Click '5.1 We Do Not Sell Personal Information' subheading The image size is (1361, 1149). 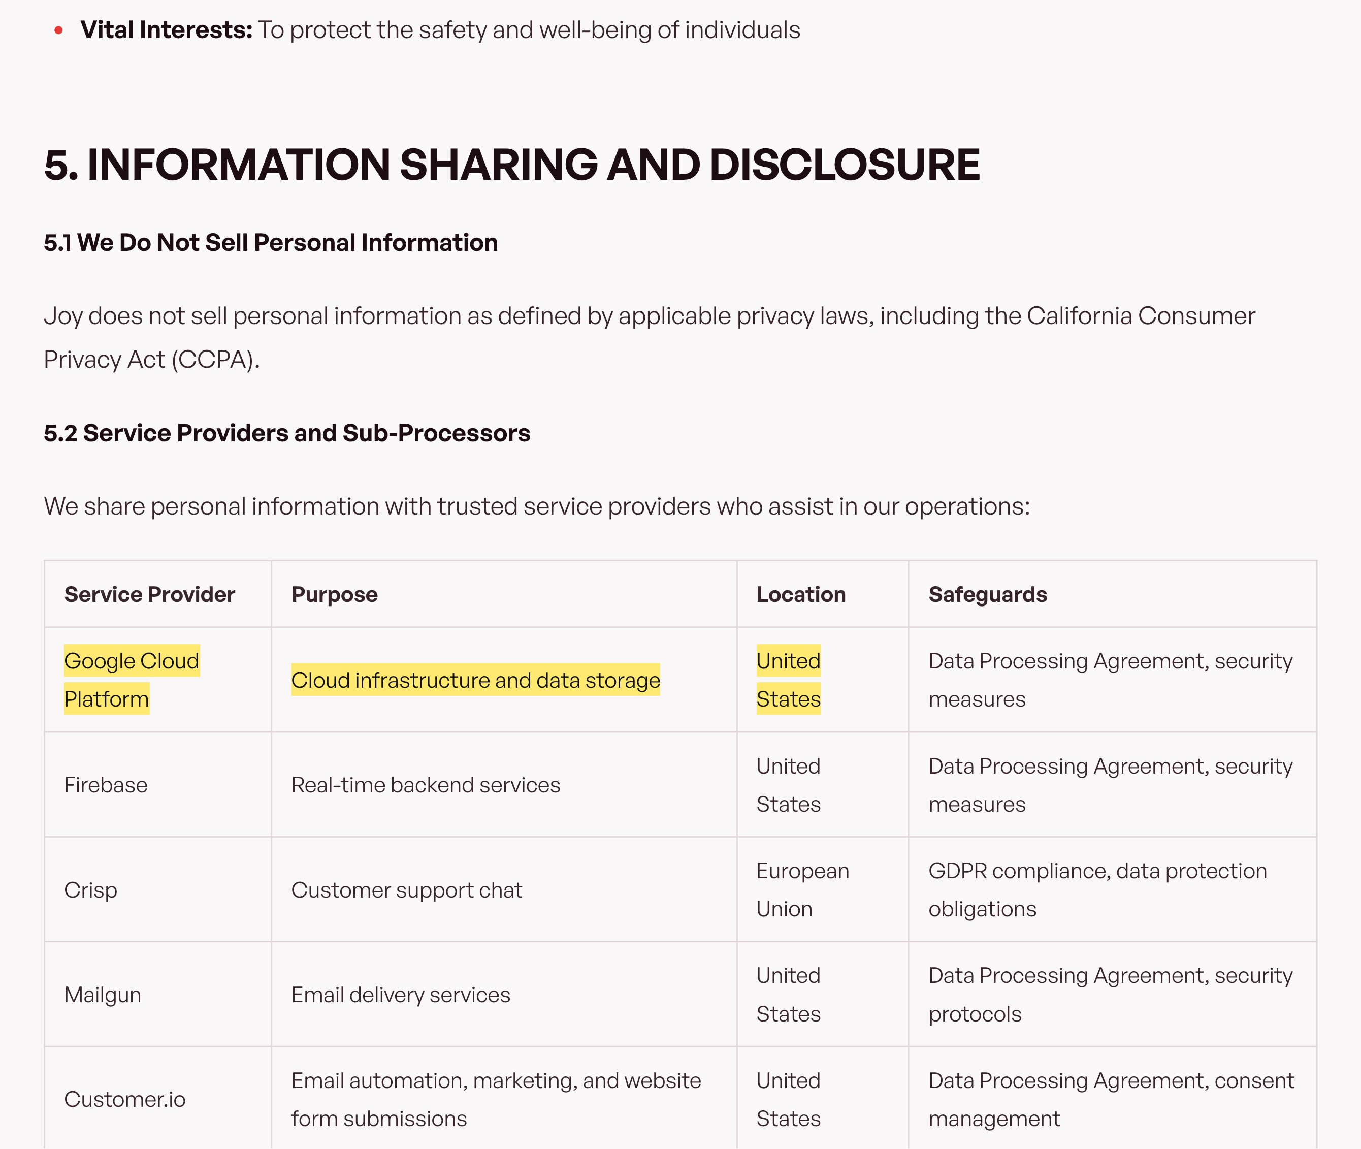271,242
